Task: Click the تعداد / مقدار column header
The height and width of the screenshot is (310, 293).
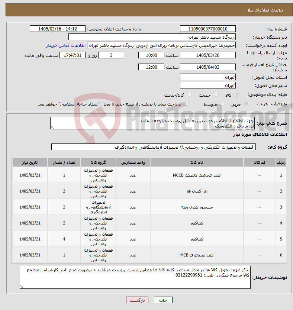Action: pyautogui.click(x=64, y=162)
